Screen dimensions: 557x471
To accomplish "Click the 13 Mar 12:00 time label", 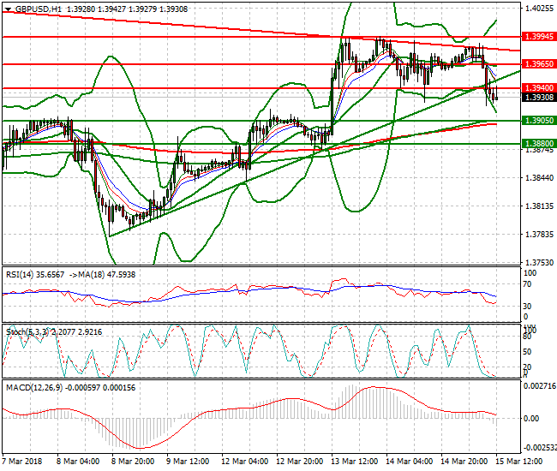I will pyautogui.click(x=355, y=462).
